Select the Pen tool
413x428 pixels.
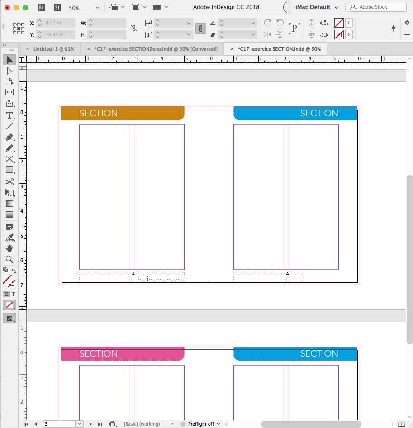pyautogui.click(x=9, y=137)
